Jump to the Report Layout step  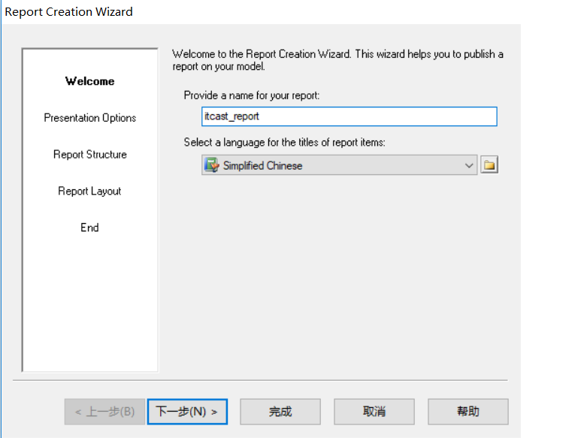click(x=89, y=191)
